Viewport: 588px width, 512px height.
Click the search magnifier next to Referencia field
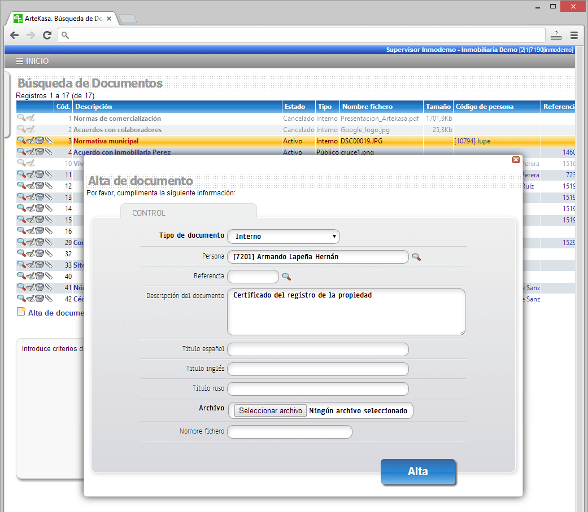click(x=286, y=277)
